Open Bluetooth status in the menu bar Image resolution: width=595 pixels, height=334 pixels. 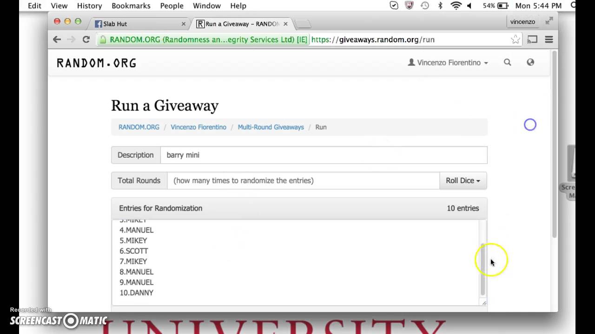(440, 6)
